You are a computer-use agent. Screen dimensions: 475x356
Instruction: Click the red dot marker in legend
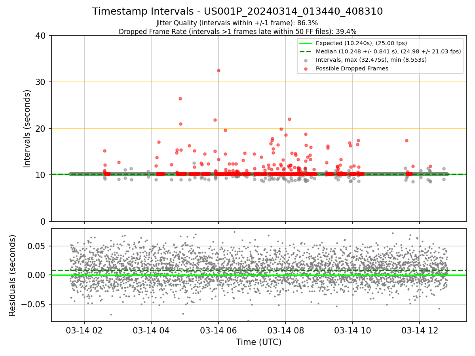tap(306, 69)
